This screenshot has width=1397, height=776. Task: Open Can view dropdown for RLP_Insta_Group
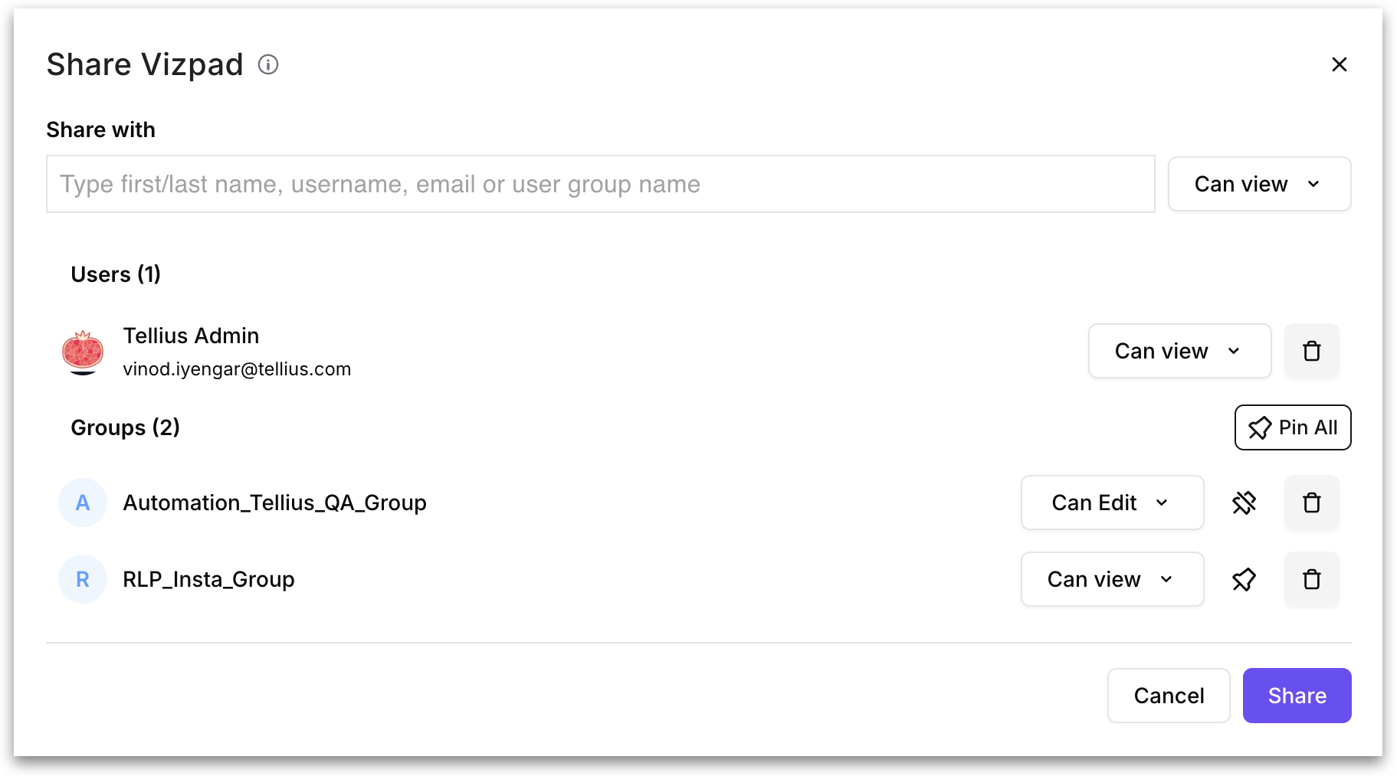(x=1112, y=579)
